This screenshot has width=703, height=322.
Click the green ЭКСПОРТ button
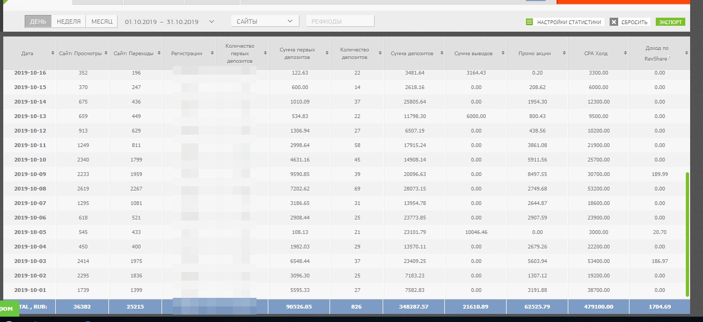click(670, 22)
